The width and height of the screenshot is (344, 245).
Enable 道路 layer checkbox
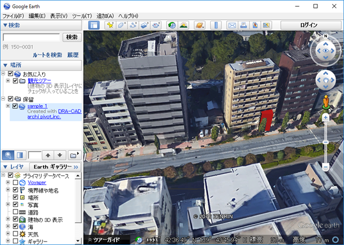(x=15, y=212)
